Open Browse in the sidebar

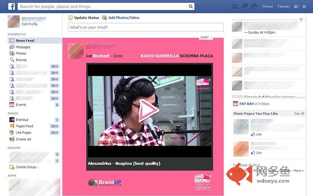click(x=21, y=60)
